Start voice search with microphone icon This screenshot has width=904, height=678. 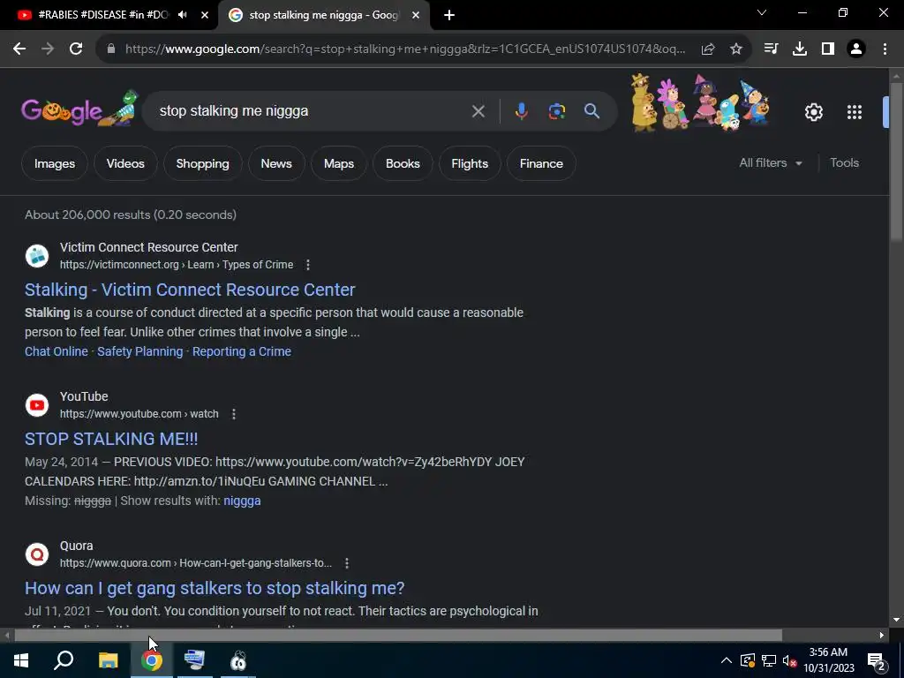(521, 111)
